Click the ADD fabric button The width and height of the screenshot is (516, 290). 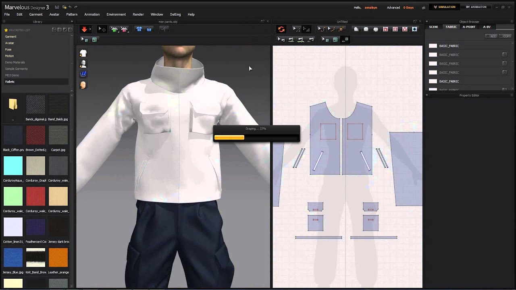coord(491,36)
